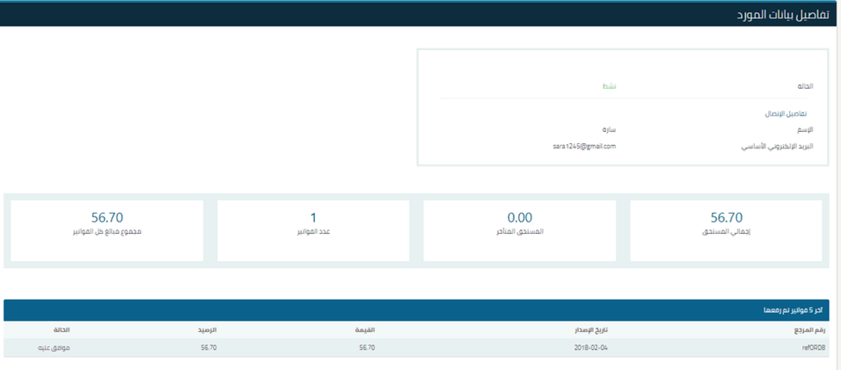Viewport: 841px width, 370px height.
Task: Open the المستحق المتأخر overdue card
Action: [x=519, y=230]
